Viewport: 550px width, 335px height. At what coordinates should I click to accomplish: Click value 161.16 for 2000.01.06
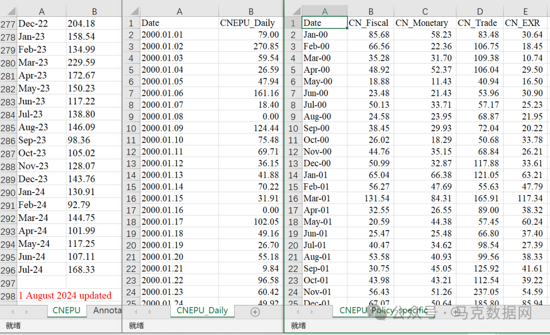(x=251, y=93)
